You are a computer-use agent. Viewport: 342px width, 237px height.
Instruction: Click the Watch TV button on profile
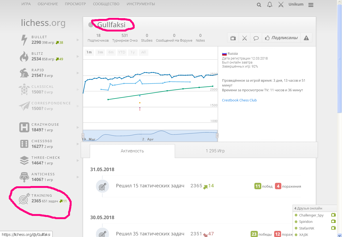(233, 38)
